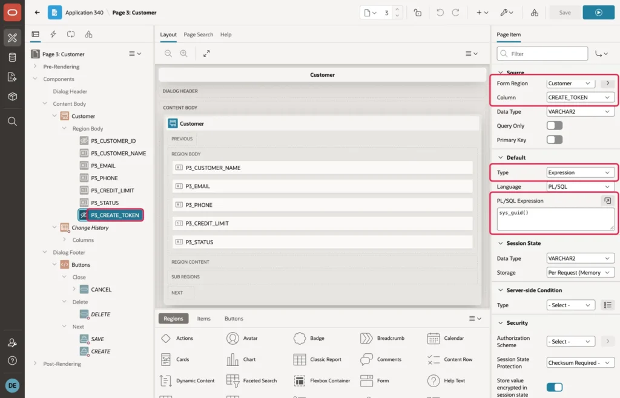Switch to Page Shared Components tab icon
This screenshot has height=398, width=620.
(x=88, y=34)
